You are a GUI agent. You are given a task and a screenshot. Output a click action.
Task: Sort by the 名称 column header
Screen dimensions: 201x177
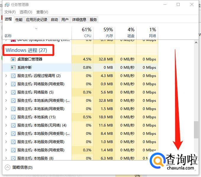tap(37, 33)
